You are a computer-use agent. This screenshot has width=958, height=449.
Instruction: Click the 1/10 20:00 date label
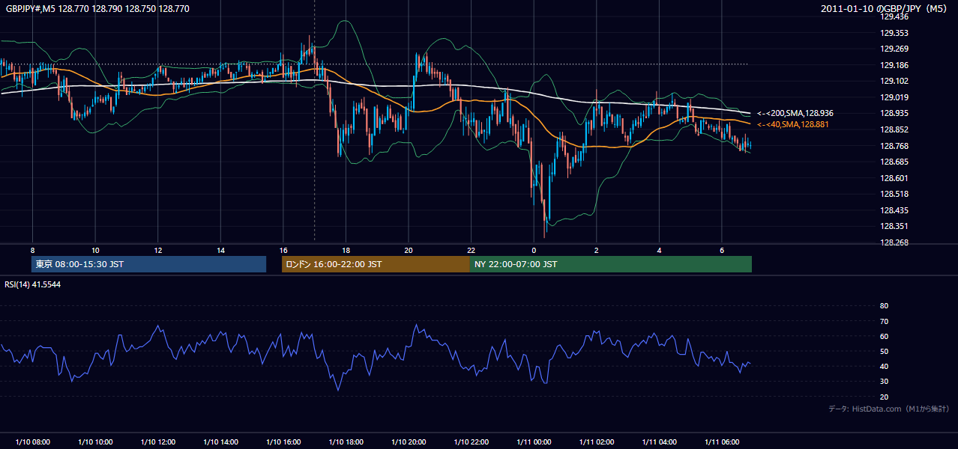pos(409,442)
